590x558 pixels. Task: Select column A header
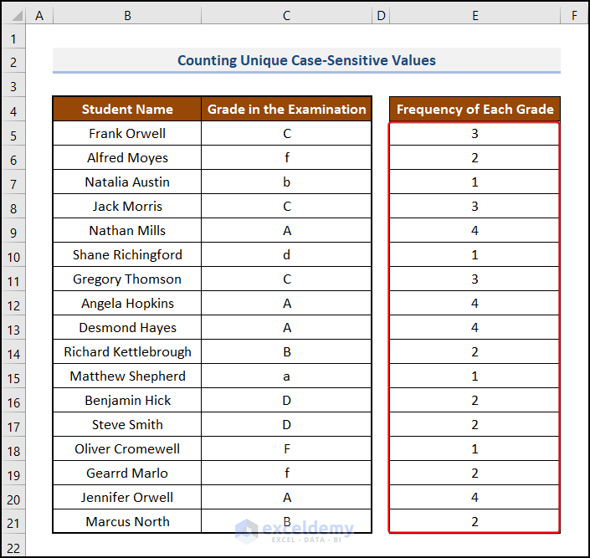click(x=39, y=15)
